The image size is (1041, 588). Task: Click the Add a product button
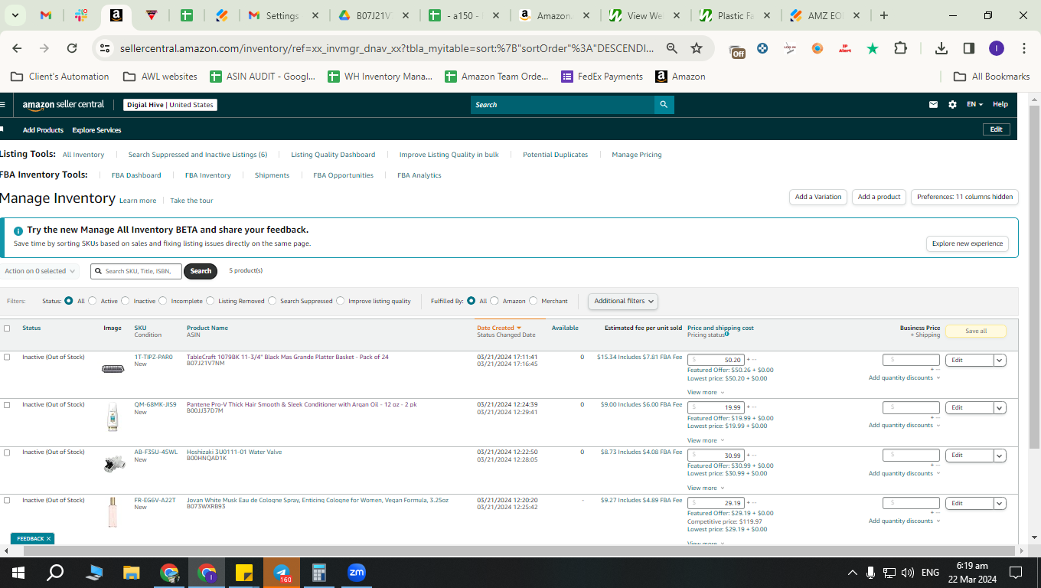coord(879,197)
